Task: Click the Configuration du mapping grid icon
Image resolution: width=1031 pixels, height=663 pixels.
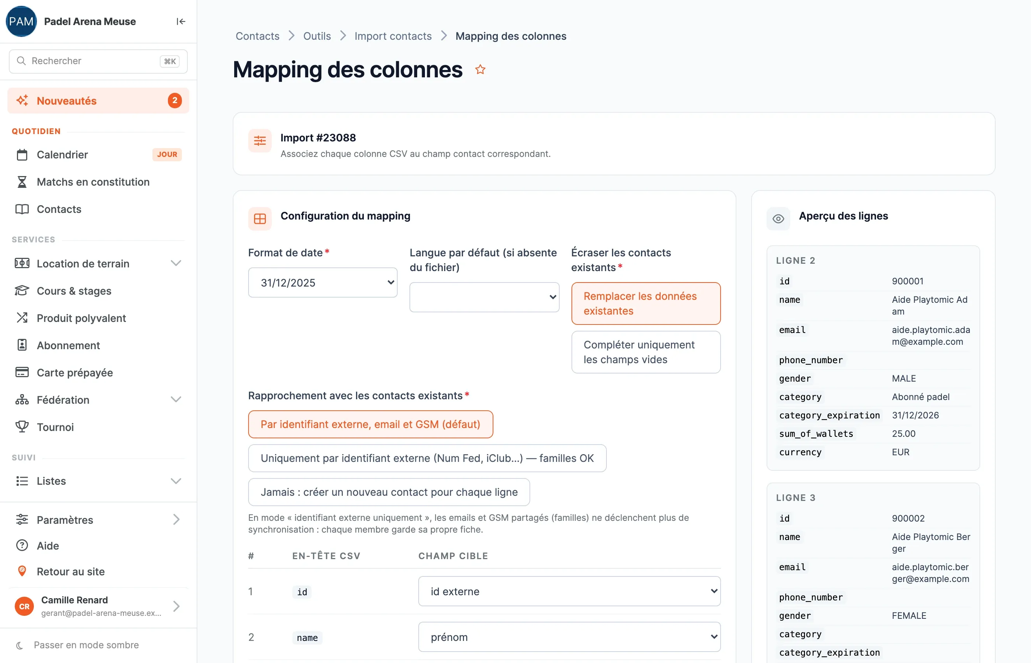Action: [260, 219]
